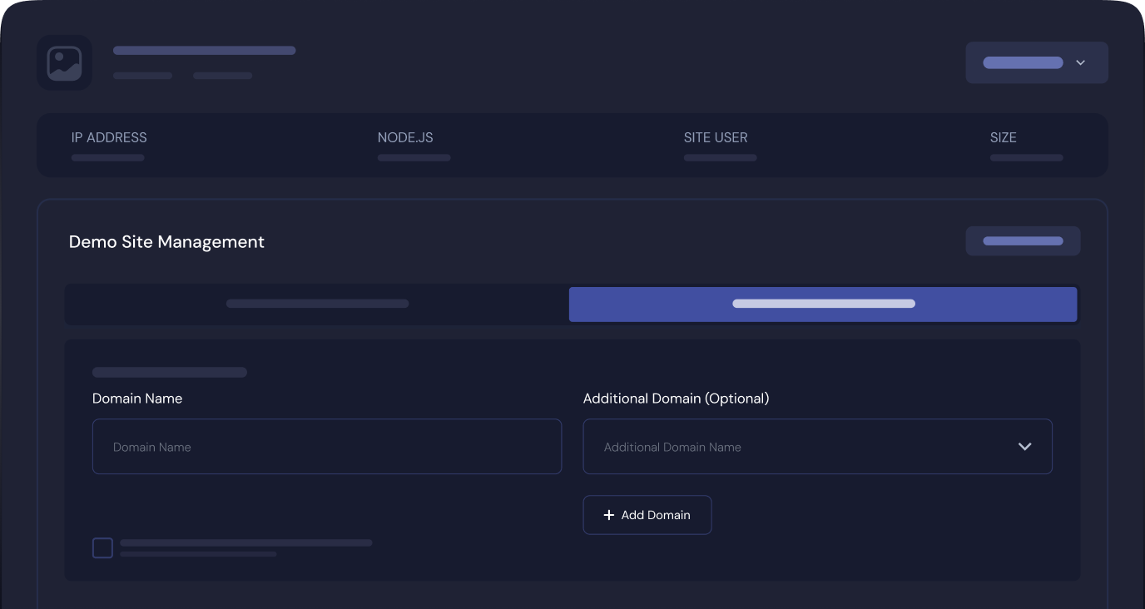This screenshot has width=1145, height=609.
Task: Tick the empty checkbox below Domain Name
Action: click(x=102, y=548)
